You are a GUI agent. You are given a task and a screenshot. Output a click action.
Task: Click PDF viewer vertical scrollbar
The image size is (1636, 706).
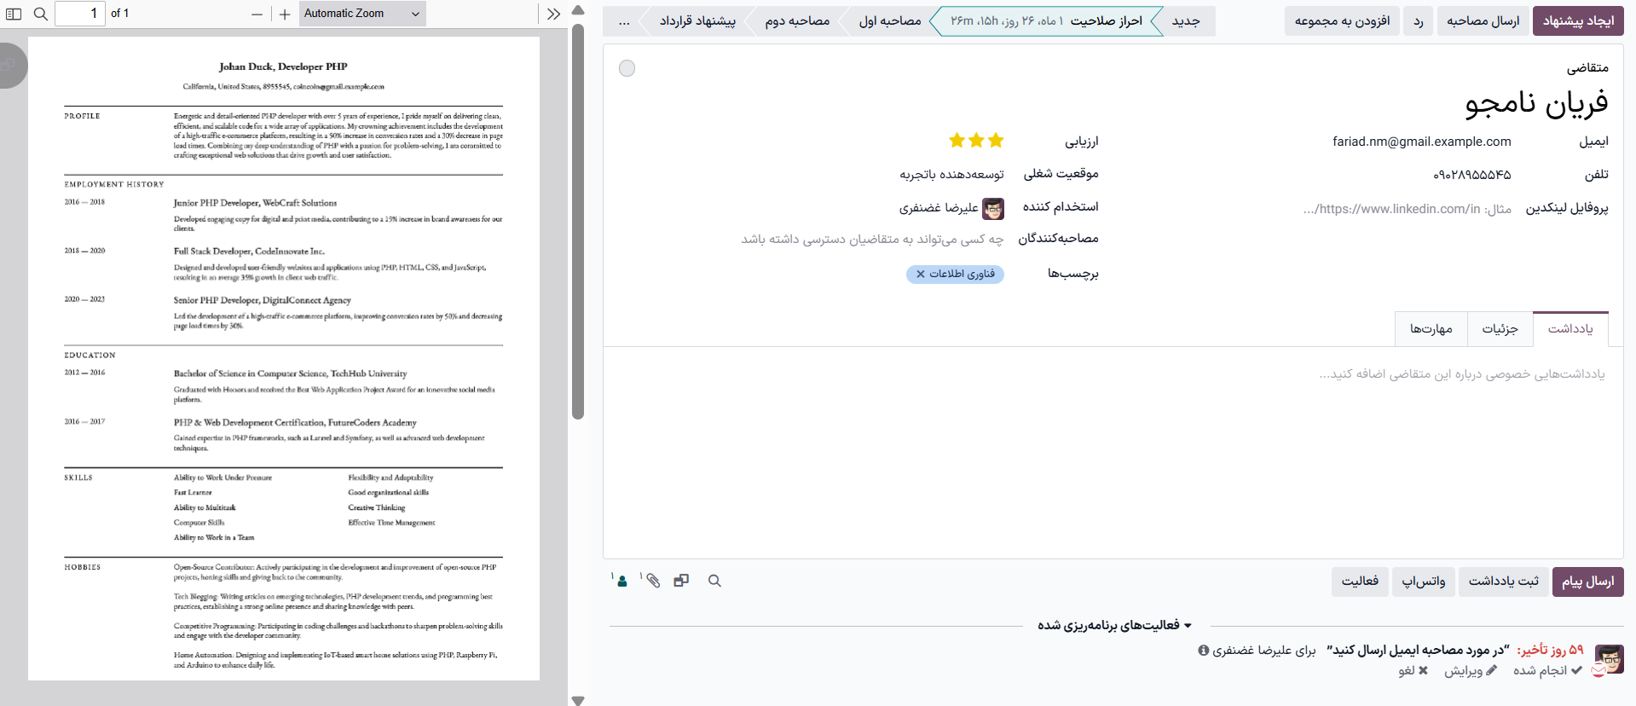578,222
